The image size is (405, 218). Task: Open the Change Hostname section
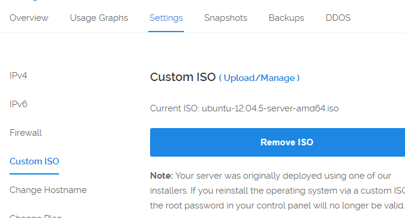pos(48,190)
